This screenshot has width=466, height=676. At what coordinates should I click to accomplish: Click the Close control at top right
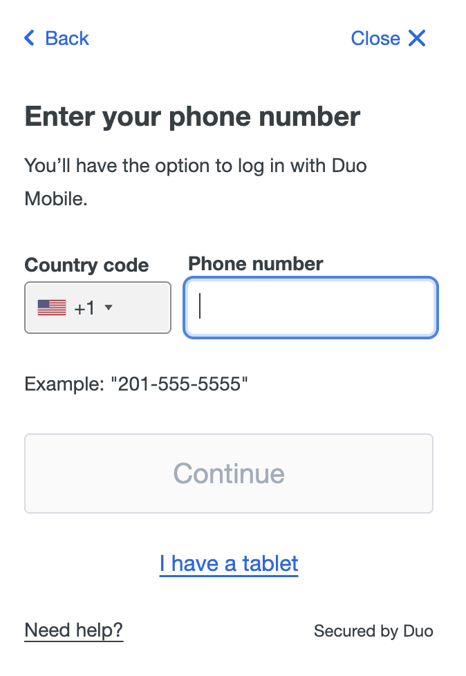point(389,38)
